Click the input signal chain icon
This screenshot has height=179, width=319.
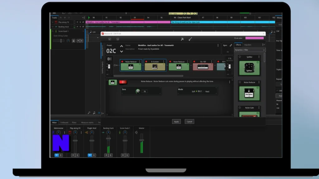[x=109, y=59]
